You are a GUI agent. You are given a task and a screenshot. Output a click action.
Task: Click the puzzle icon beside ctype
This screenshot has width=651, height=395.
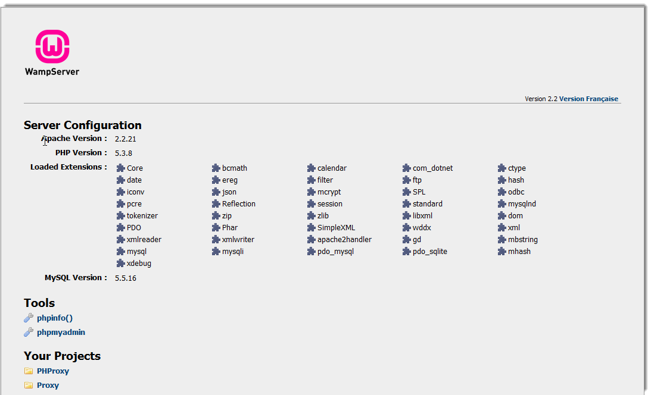coord(502,168)
